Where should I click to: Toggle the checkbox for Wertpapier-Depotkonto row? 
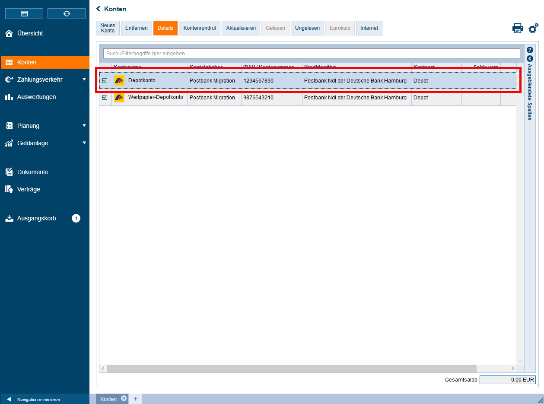[x=105, y=98]
